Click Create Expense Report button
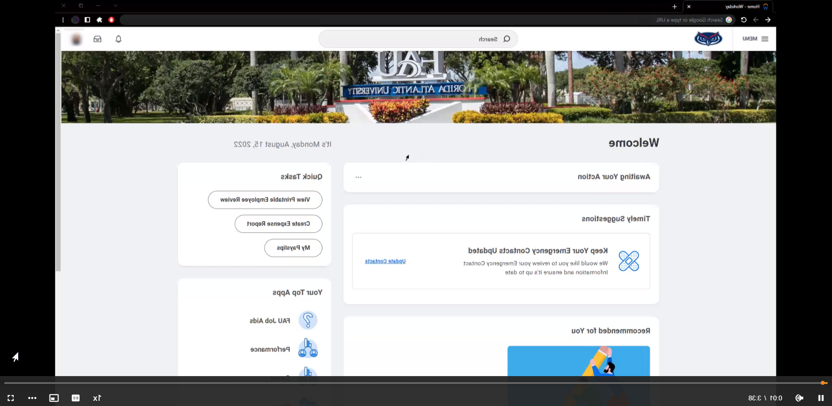Viewport: 832px width, 406px height. click(x=279, y=224)
